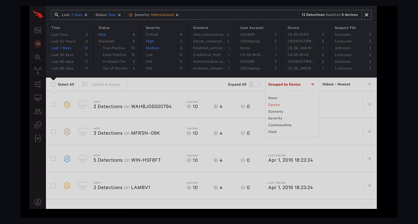Filter time by Last Hour

pos(60,35)
